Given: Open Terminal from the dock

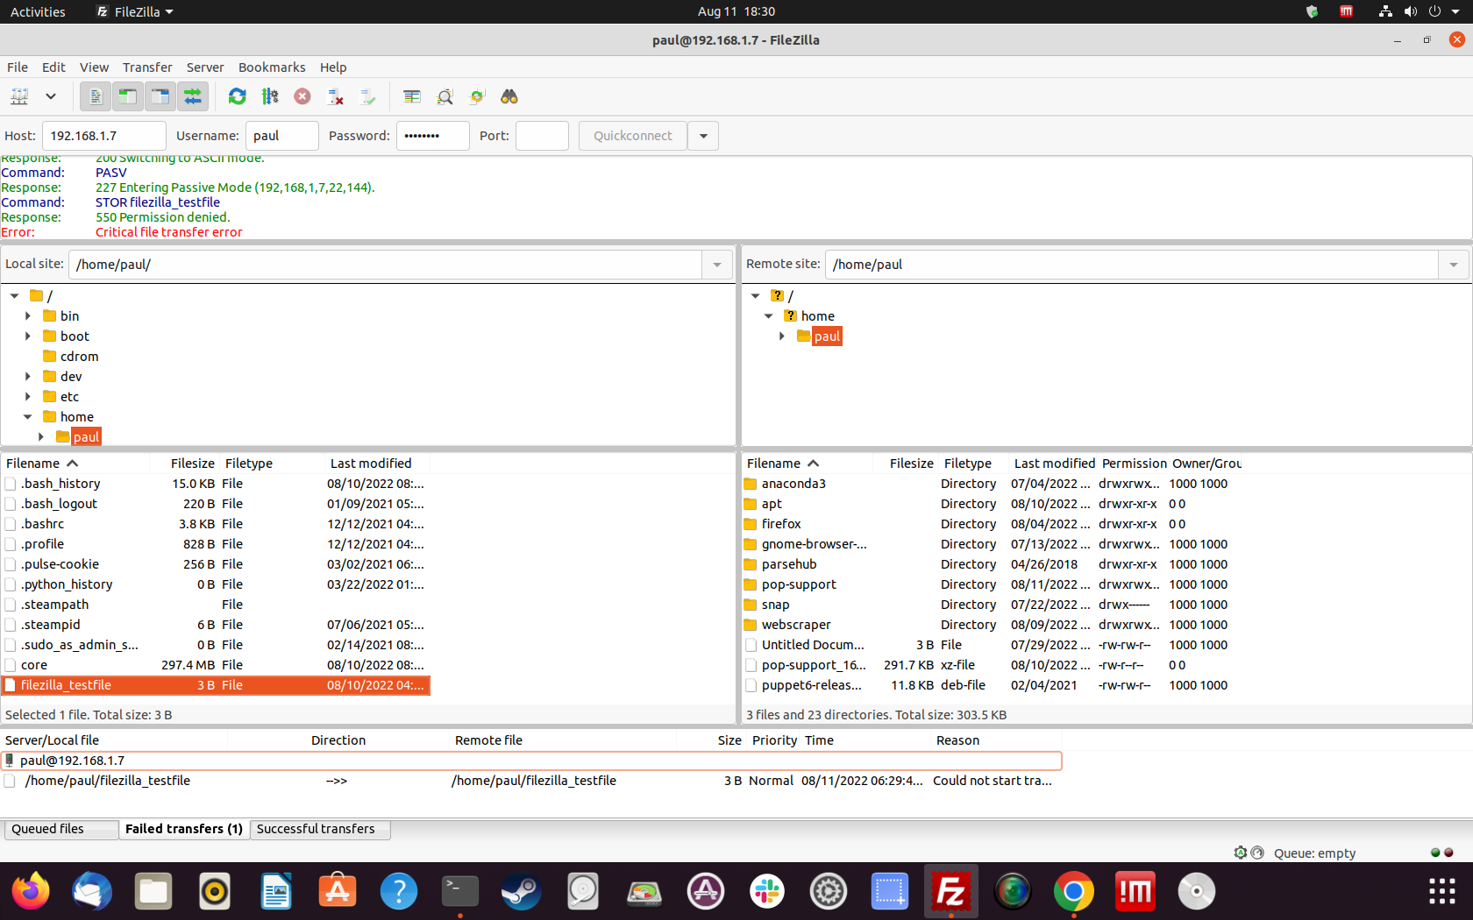Looking at the screenshot, I should [x=460, y=892].
